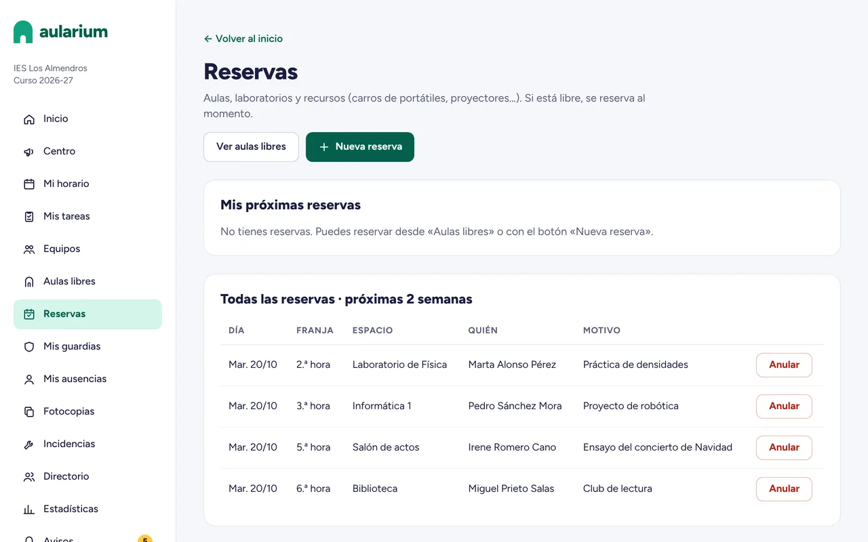Click the plus icon in Nueva reserva

pos(324,147)
